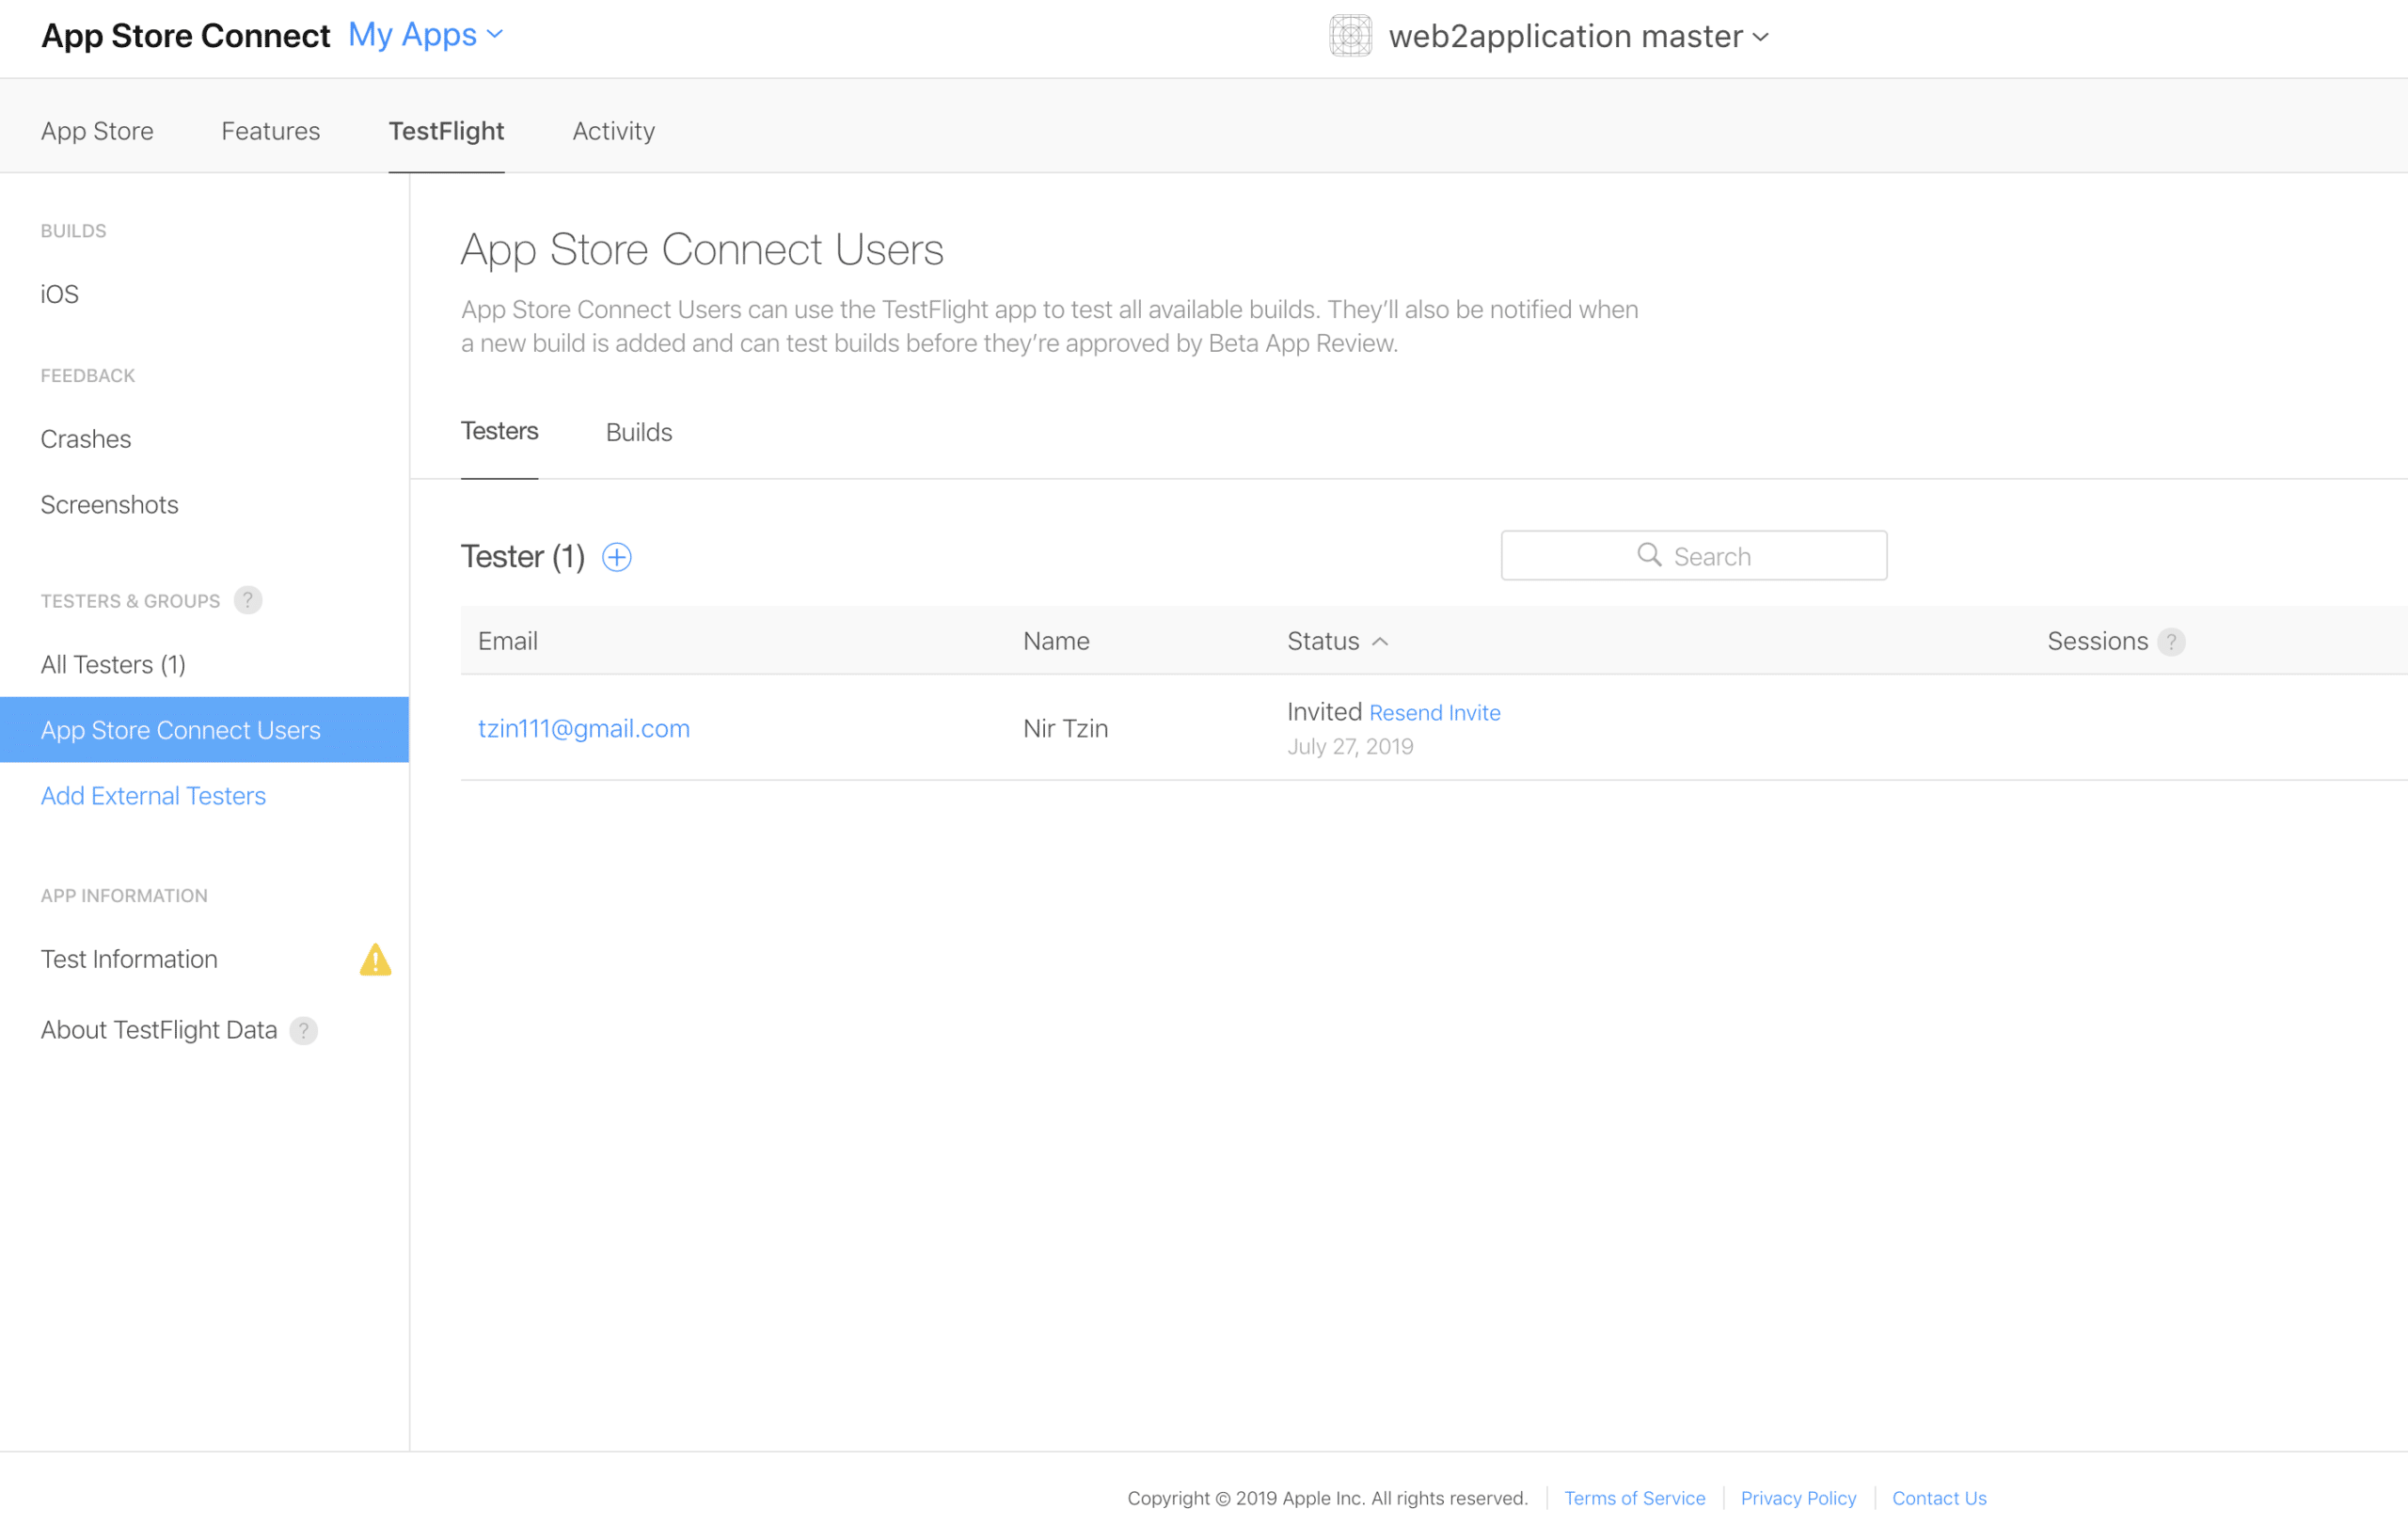Click the Test Information warning icon

[x=375, y=960]
